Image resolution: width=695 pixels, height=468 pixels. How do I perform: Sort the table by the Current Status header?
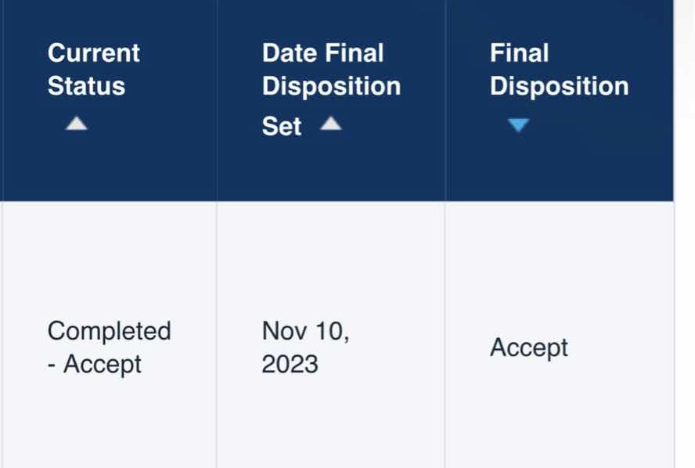tap(94, 70)
